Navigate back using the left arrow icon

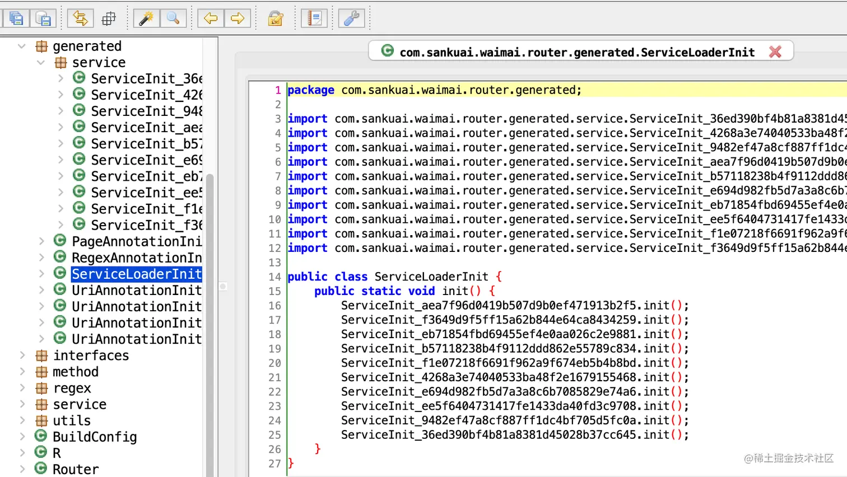pos(210,17)
